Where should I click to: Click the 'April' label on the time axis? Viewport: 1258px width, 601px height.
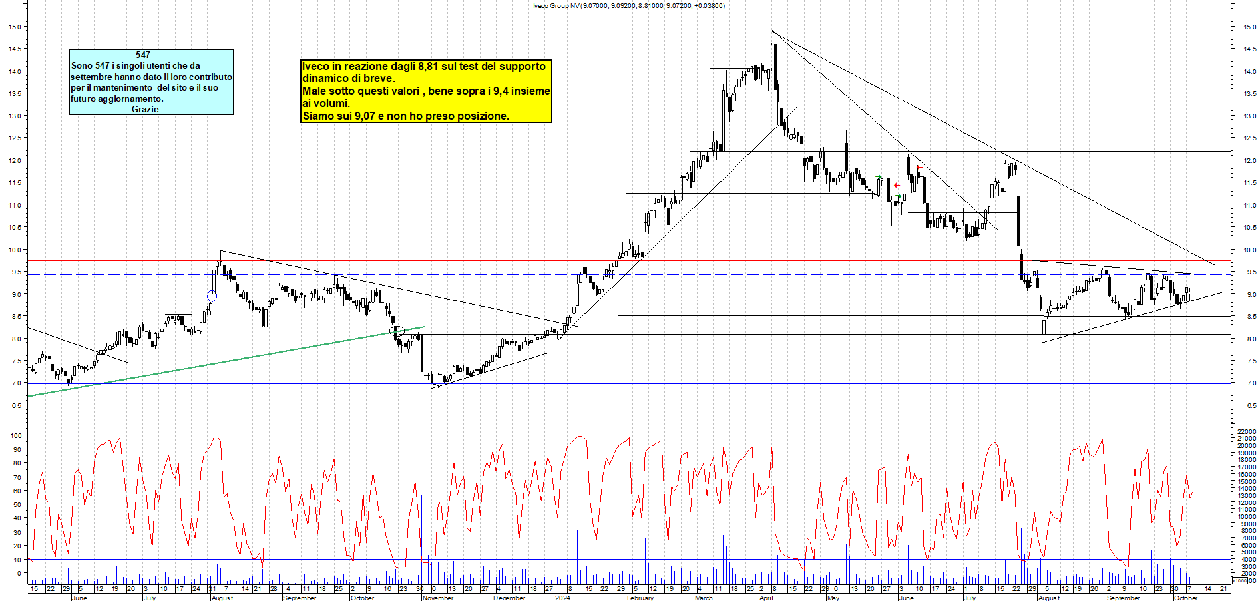coord(766,598)
